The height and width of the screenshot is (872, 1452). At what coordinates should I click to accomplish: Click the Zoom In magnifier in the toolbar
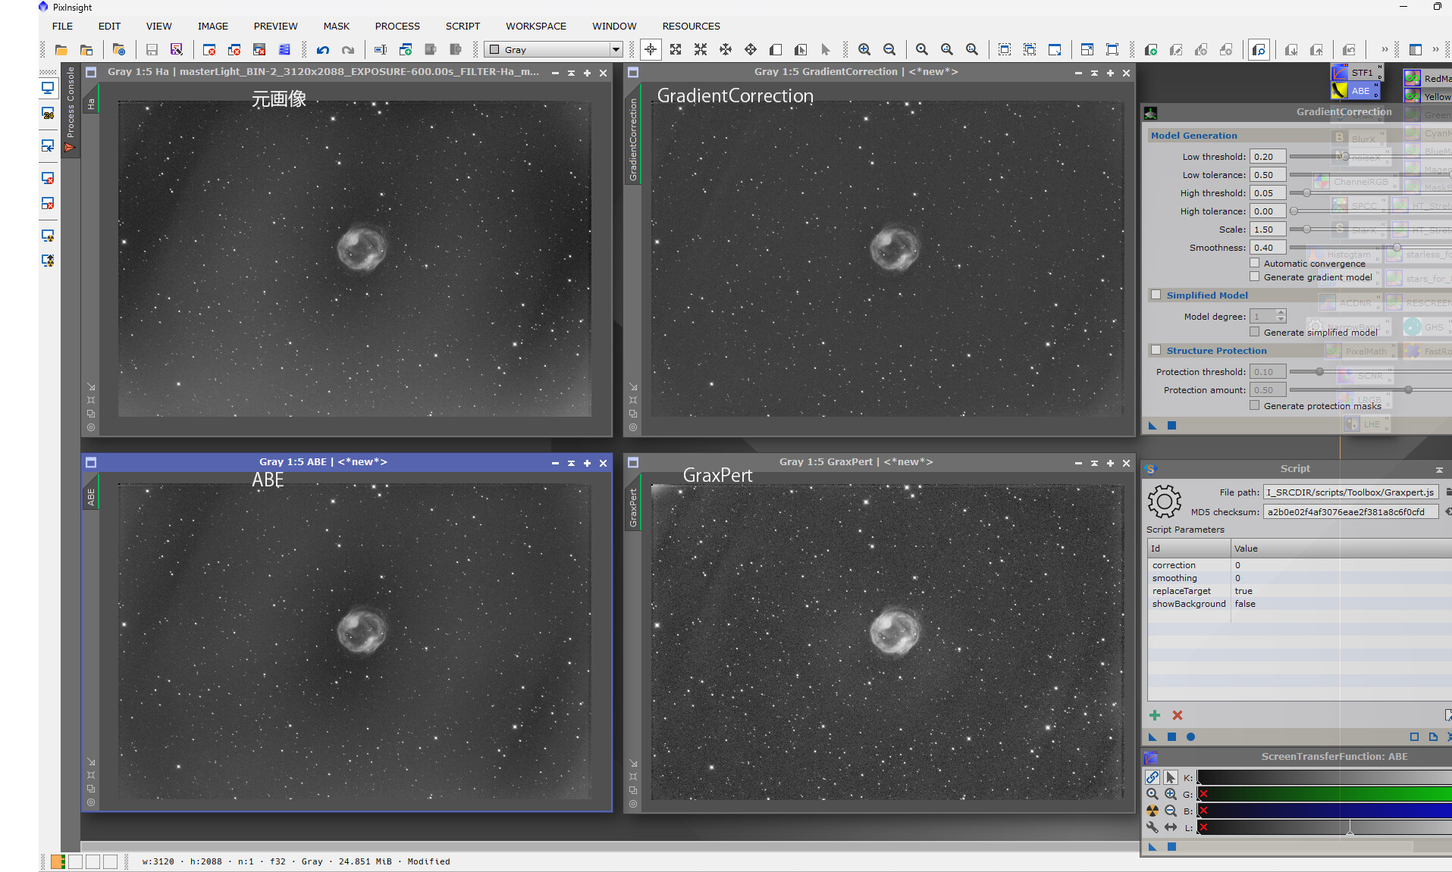[864, 50]
